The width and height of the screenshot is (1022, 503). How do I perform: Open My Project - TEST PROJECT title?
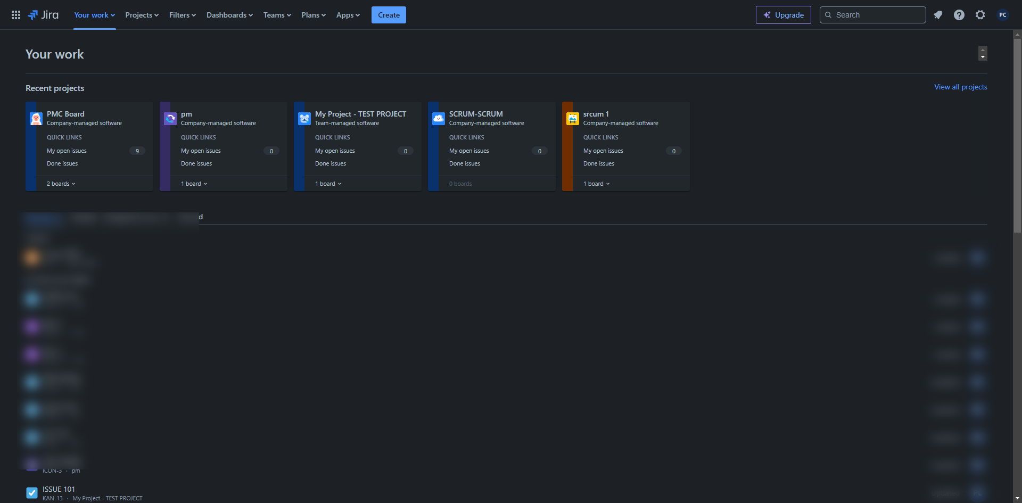point(360,114)
